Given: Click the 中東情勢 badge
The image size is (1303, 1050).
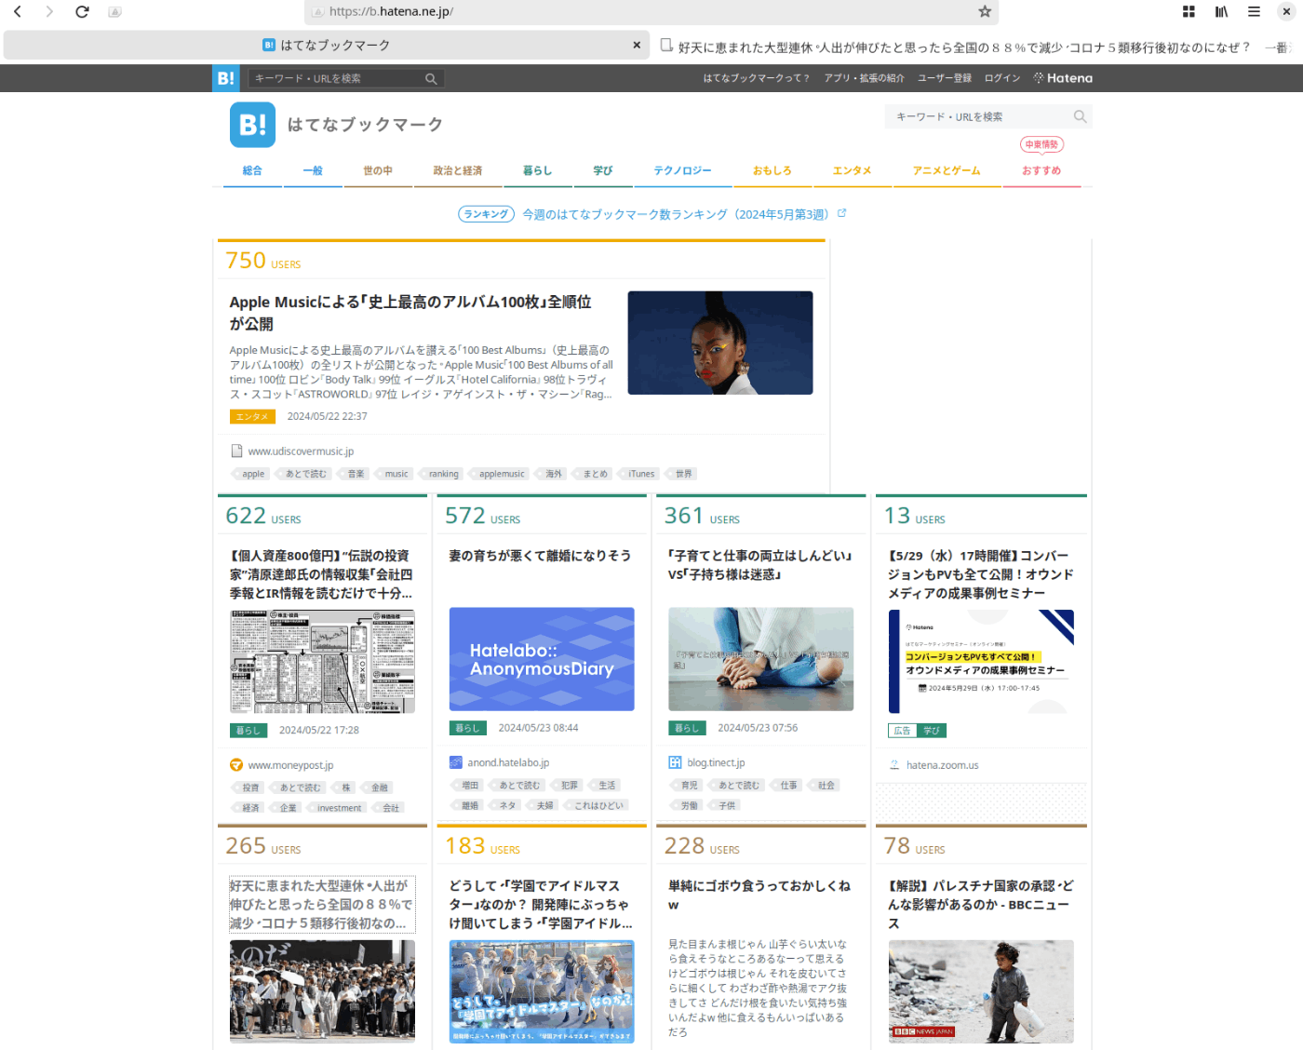Looking at the screenshot, I should coord(1041,144).
